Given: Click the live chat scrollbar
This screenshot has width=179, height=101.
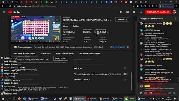Looking at the screenshot, I should (x=178, y=79).
